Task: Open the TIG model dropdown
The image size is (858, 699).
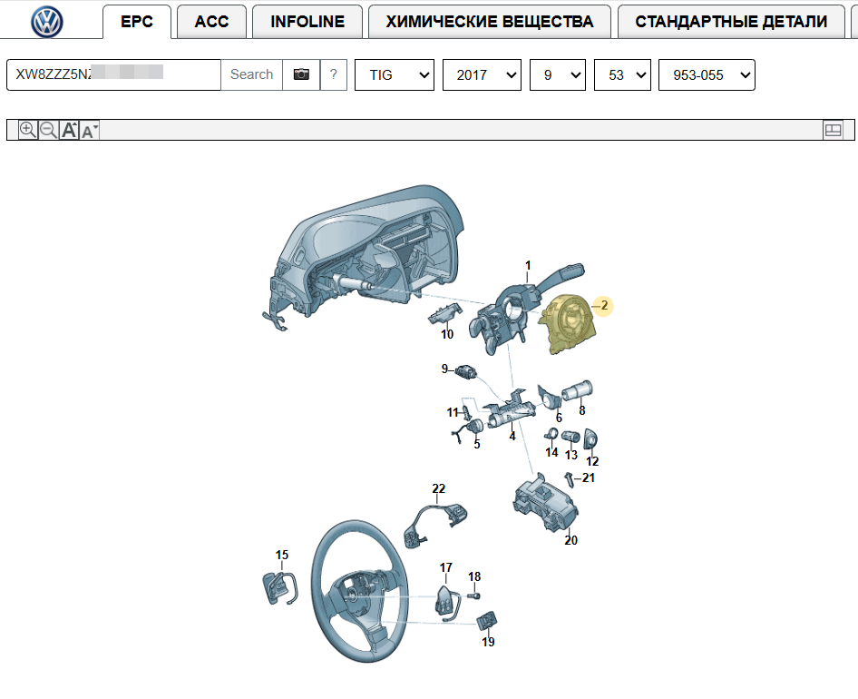Action: [x=395, y=75]
